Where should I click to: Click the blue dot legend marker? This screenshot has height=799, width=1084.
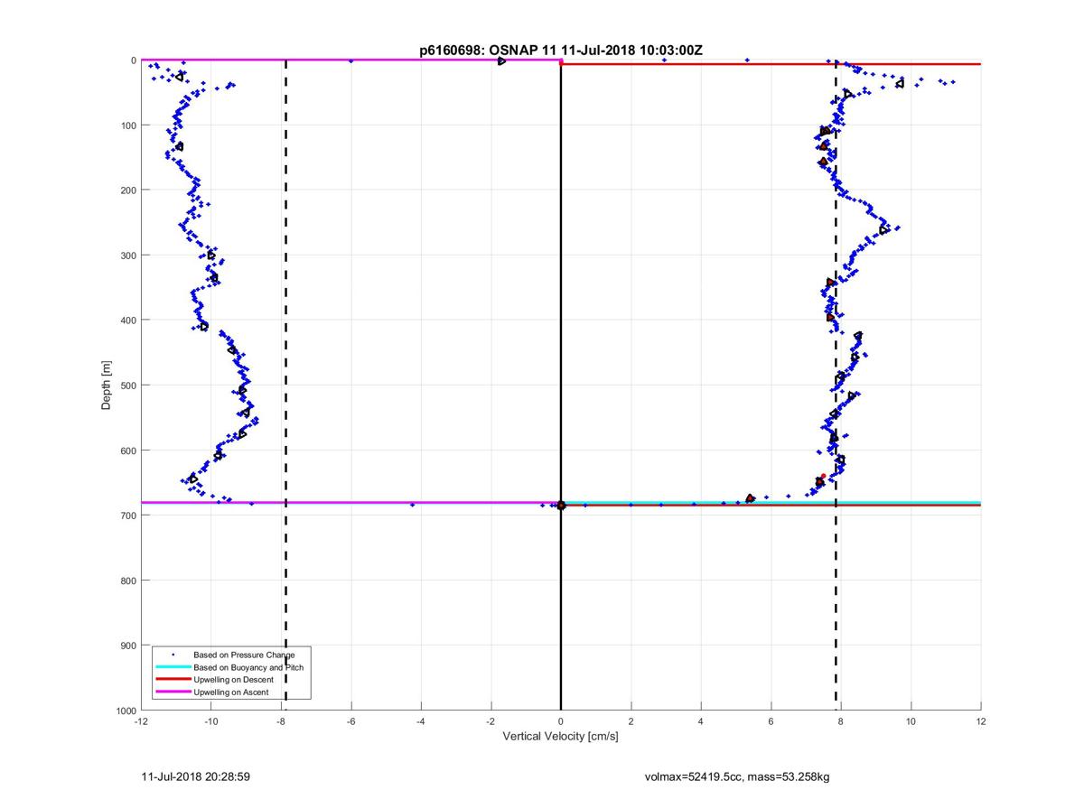pos(173,655)
